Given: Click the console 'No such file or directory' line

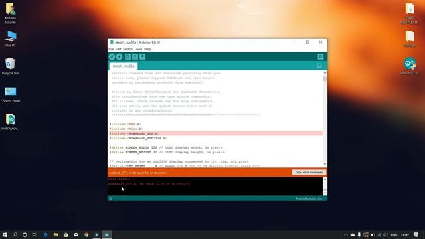Looking at the screenshot, I should pyautogui.click(x=149, y=183).
